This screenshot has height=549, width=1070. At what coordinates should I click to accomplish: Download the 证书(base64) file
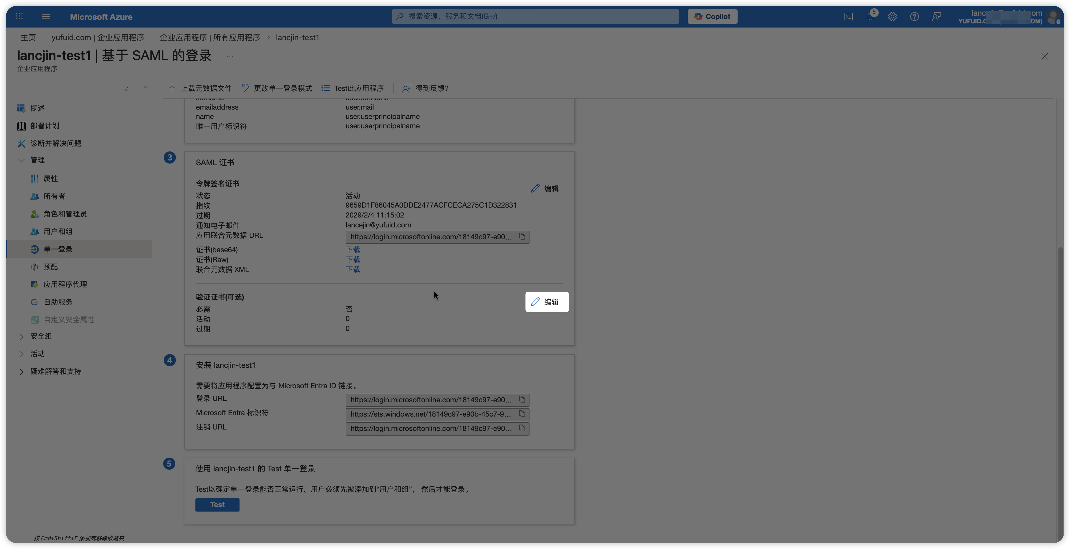[353, 250]
